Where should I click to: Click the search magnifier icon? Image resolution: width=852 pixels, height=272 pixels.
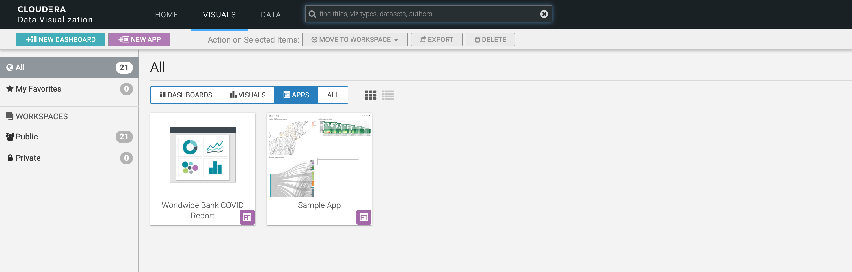[312, 14]
